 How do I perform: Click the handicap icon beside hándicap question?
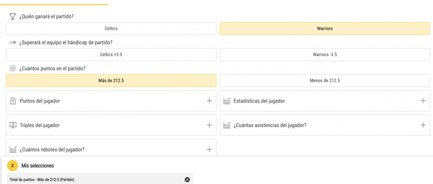13,42
